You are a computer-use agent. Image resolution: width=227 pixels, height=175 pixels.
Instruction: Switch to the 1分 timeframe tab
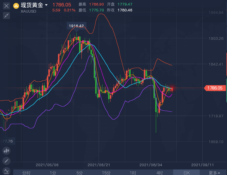tap(53, 173)
